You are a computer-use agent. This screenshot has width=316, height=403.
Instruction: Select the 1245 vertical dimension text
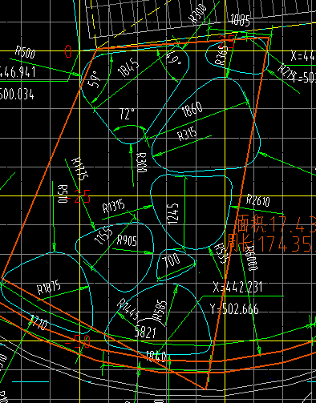tap(172, 214)
